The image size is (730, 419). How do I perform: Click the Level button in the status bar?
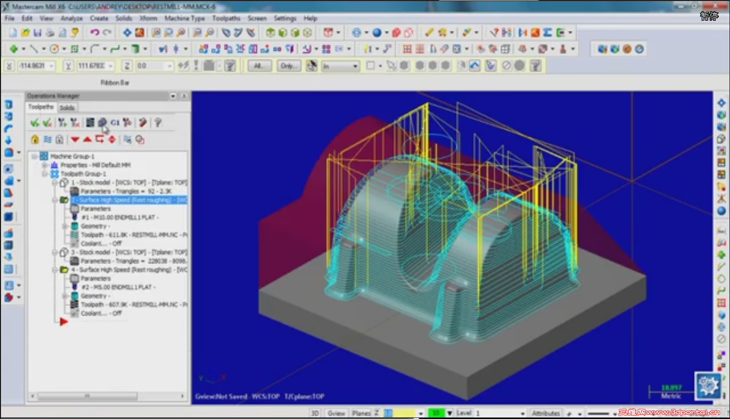pos(464,413)
